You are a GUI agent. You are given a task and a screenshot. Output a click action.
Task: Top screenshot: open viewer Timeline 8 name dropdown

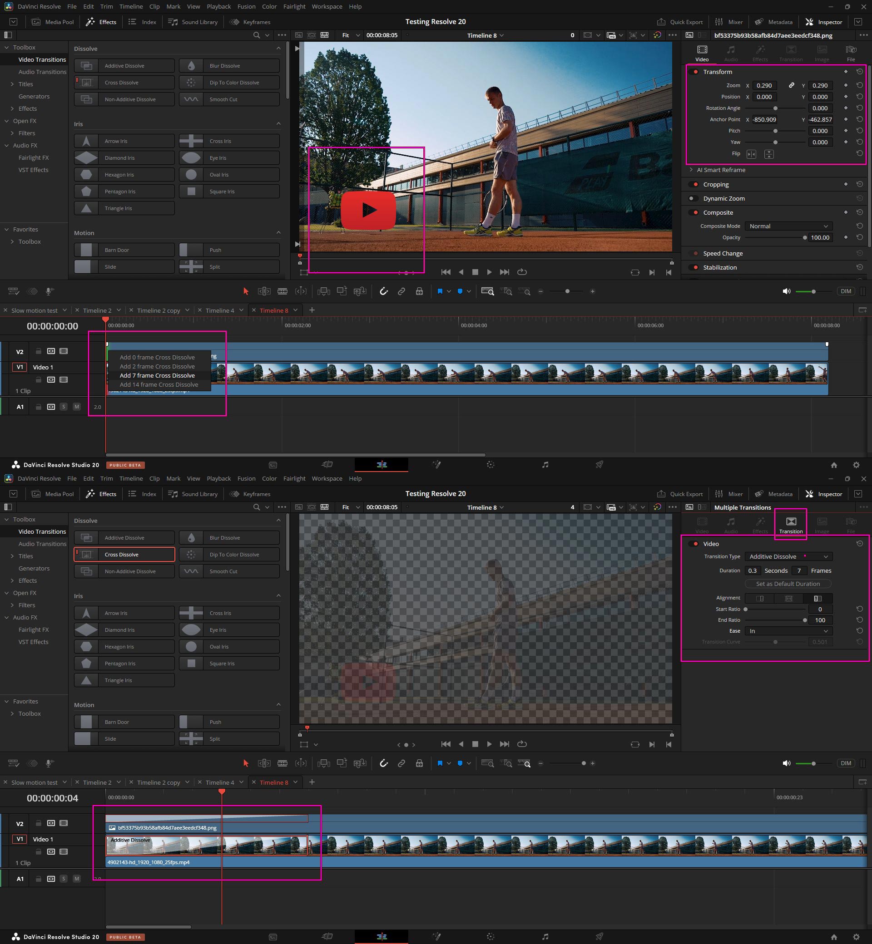pyautogui.click(x=485, y=35)
